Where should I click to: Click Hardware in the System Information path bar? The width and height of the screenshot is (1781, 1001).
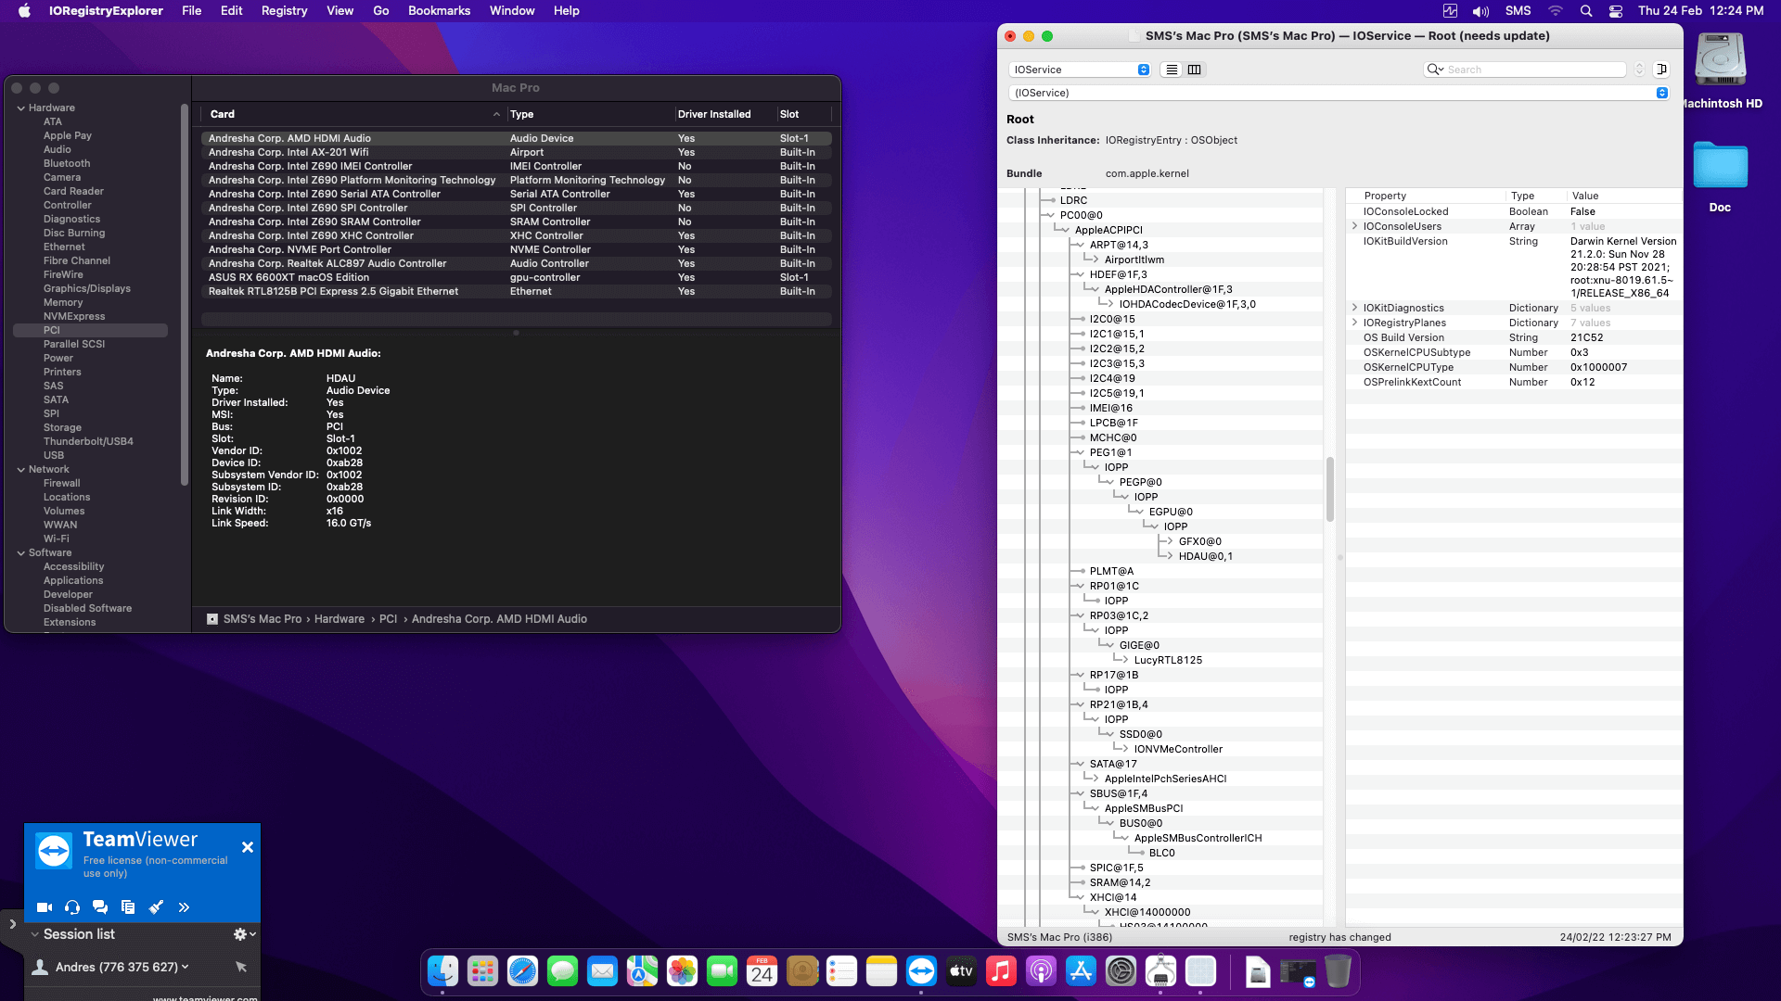click(x=340, y=619)
